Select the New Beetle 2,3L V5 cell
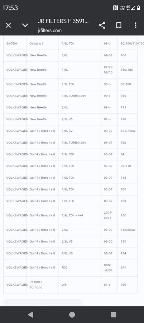 point(80,119)
